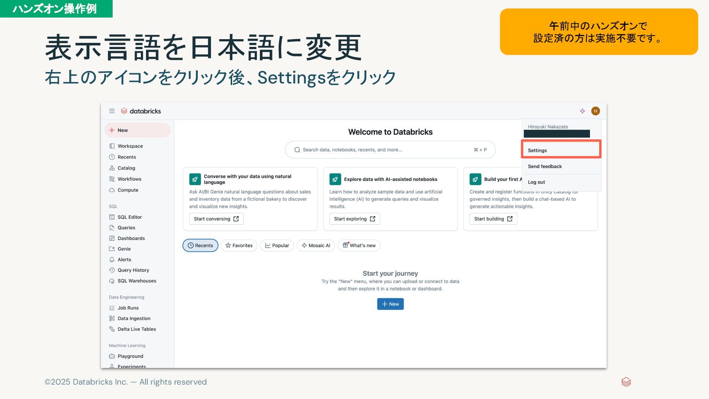The height and width of the screenshot is (399, 709).
Task: Open Delta Live Tables from the sidebar
Action: click(137, 329)
